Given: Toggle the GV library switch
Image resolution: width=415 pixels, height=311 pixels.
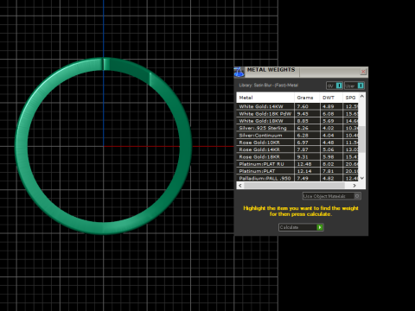Looking at the screenshot, I should [335, 86].
